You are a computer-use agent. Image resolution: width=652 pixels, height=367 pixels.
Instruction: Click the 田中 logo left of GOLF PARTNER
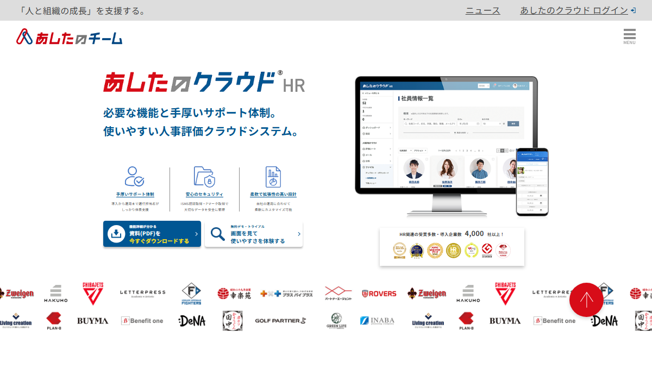[x=233, y=321]
